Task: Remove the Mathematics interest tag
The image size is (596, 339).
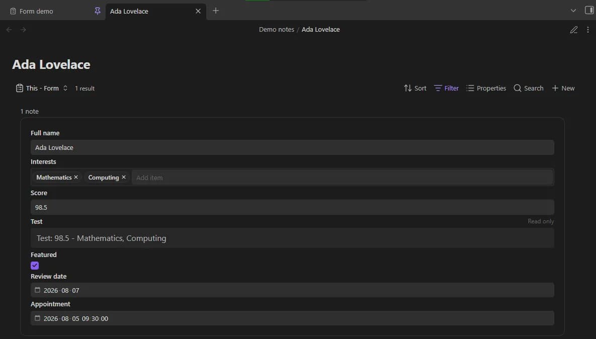Action: pos(76,177)
